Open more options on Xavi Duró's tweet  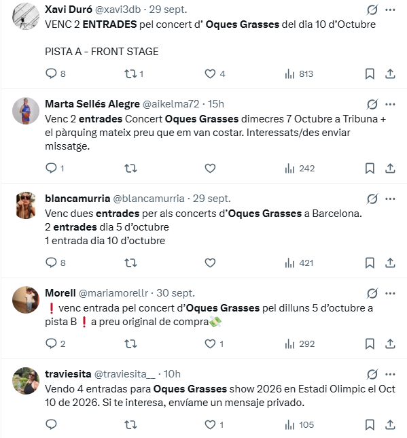tap(390, 10)
